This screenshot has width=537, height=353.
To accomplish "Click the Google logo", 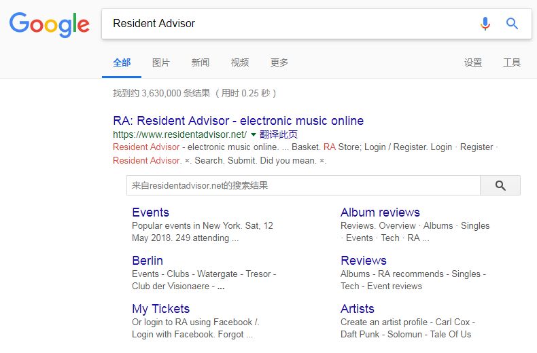I will coord(49,24).
